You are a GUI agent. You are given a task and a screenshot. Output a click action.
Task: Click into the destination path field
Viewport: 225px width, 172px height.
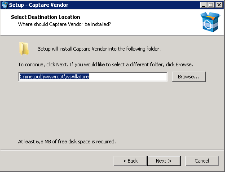[x=93, y=77]
